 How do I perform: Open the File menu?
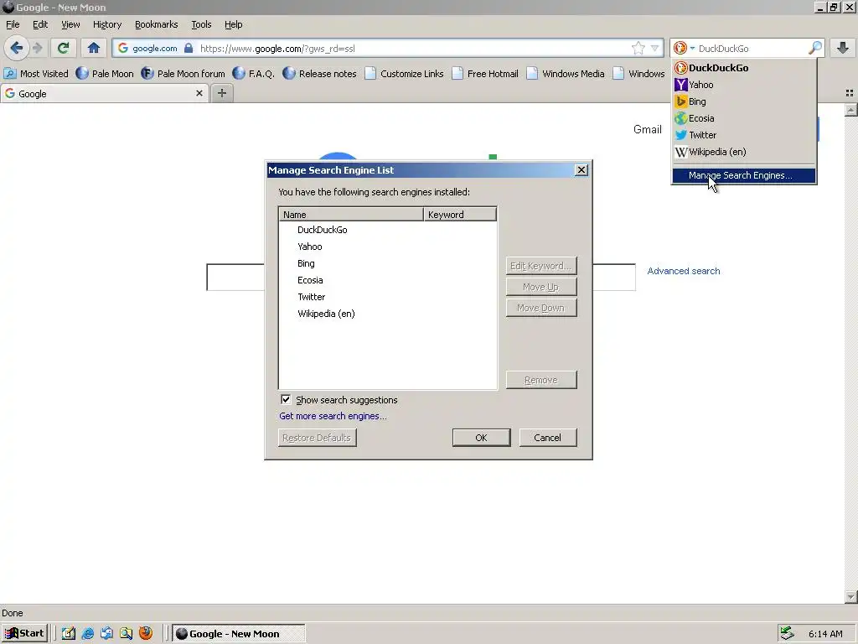point(13,24)
